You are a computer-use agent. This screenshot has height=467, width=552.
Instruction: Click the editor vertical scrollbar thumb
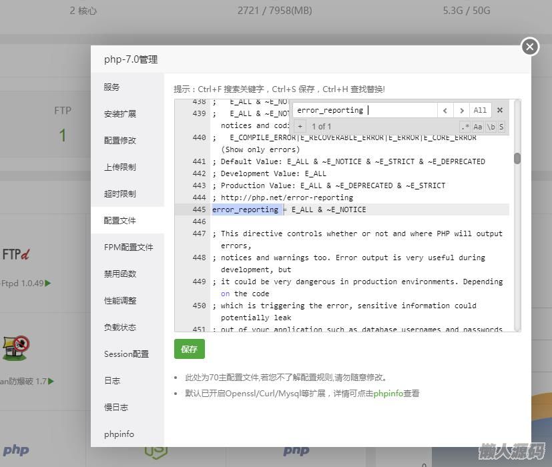(x=517, y=159)
